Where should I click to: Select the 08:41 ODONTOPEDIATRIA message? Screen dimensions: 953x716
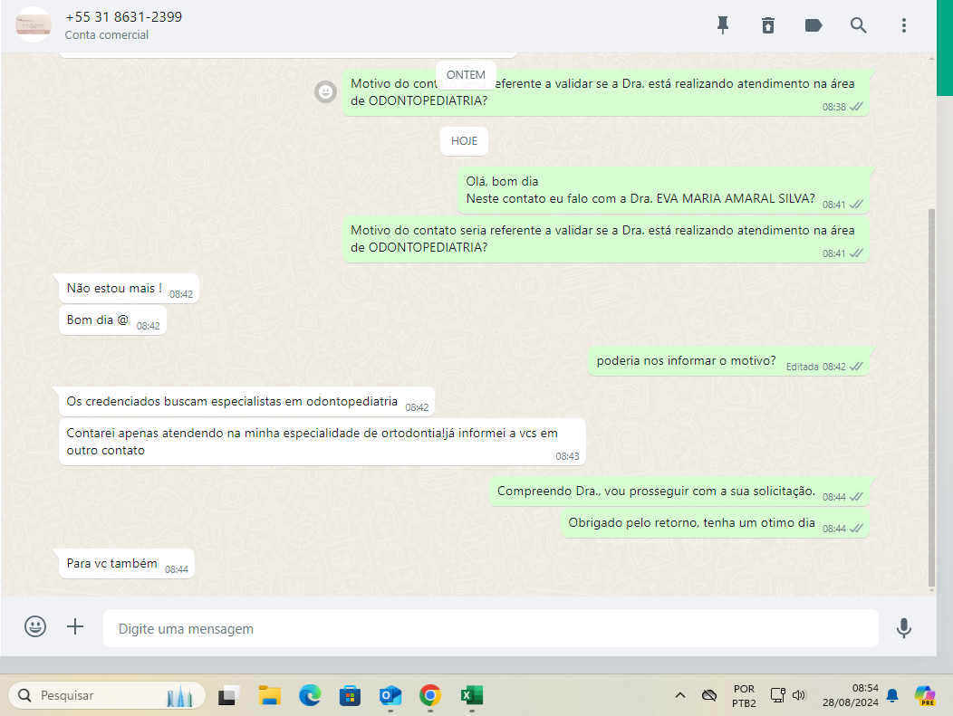[x=606, y=239]
